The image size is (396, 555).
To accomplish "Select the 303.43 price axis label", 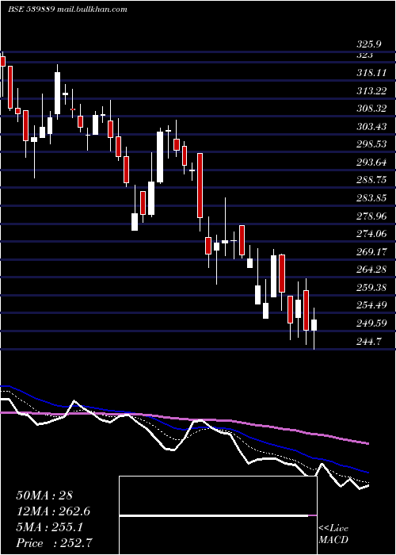I will click(371, 126).
